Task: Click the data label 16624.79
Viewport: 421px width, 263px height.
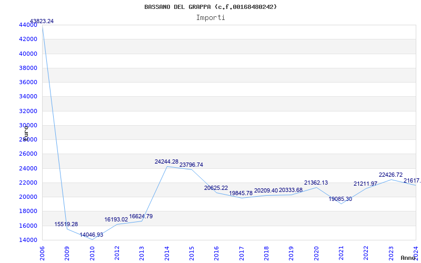Action: 141,216
